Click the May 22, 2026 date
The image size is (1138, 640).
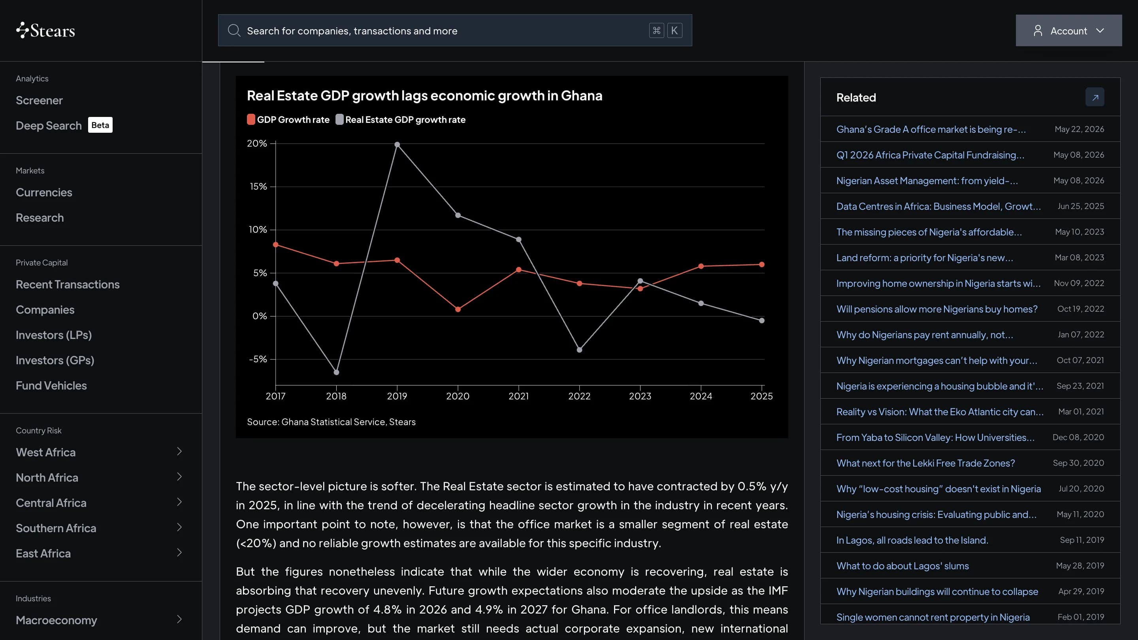[x=1079, y=129]
